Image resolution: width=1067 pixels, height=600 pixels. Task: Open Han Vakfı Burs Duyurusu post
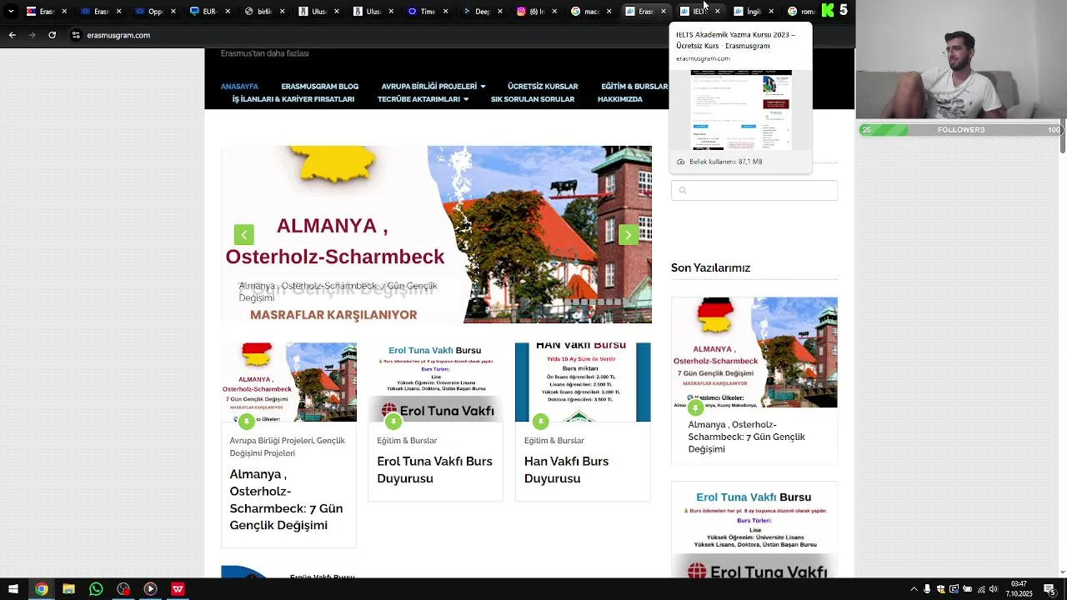(x=566, y=470)
